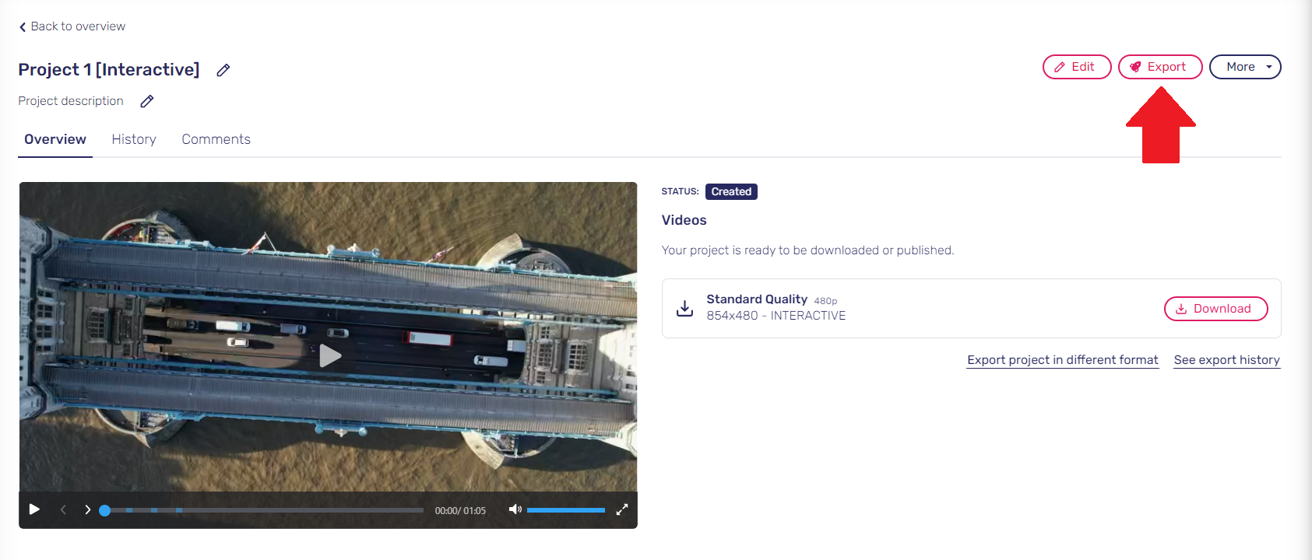Viewport: 1312px width, 560px height.
Task: Open See export history link
Action: [1227, 360]
